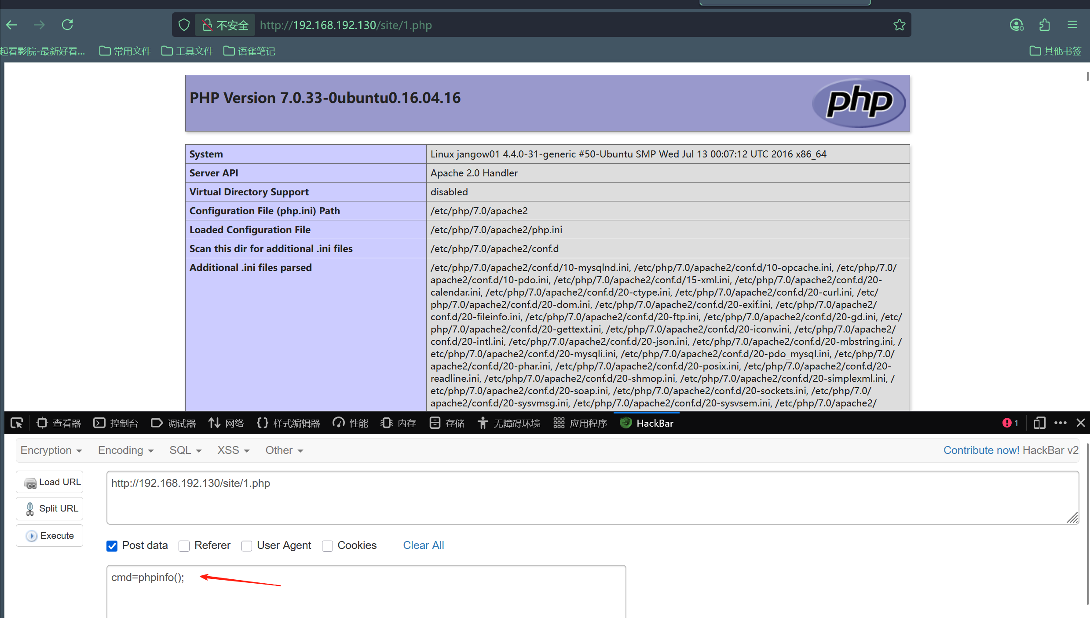Viewport: 1090px width, 618px height.
Task: Expand the Encryption dropdown in HackBar
Action: point(51,450)
